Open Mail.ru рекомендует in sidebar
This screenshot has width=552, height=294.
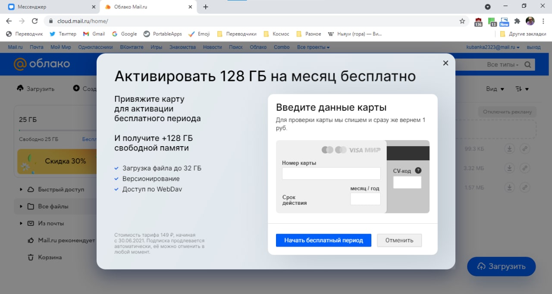click(x=61, y=240)
